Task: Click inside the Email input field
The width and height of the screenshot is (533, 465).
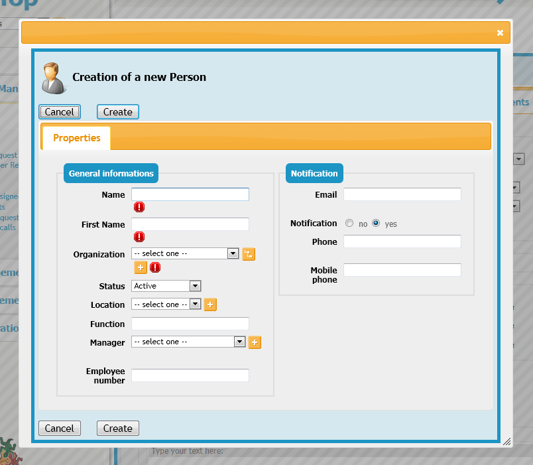Action: 402,194
